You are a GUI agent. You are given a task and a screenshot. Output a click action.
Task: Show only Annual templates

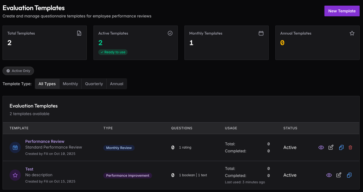(117, 84)
